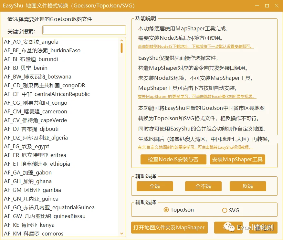Select AF_ER_厄立特里亚_eritrea row

(x=61, y=155)
